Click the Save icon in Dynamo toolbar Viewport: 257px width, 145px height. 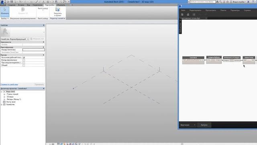click(194, 14)
